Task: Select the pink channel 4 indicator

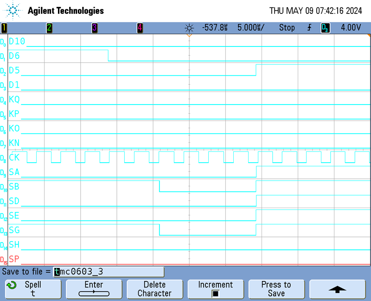Action: (x=140, y=28)
